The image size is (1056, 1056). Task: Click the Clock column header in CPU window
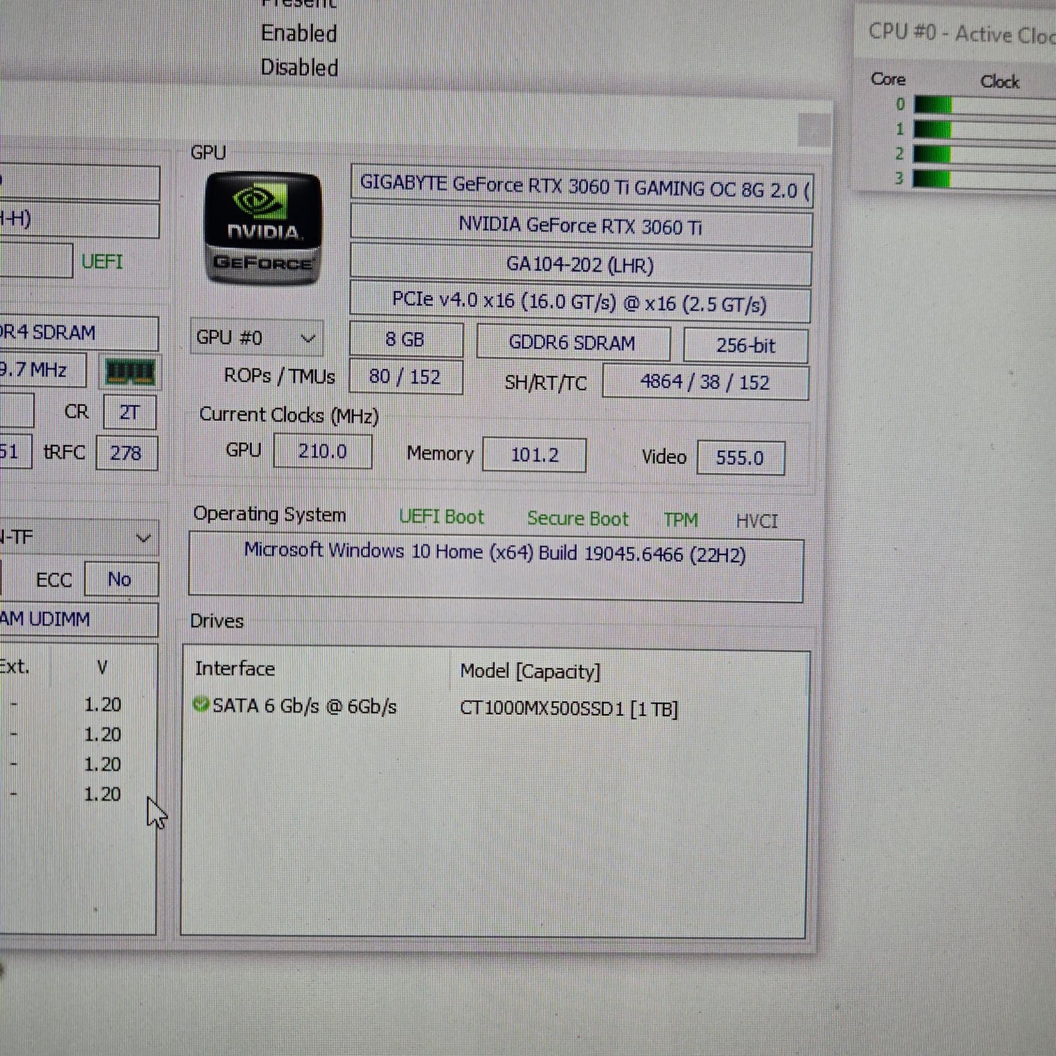(1000, 81)
